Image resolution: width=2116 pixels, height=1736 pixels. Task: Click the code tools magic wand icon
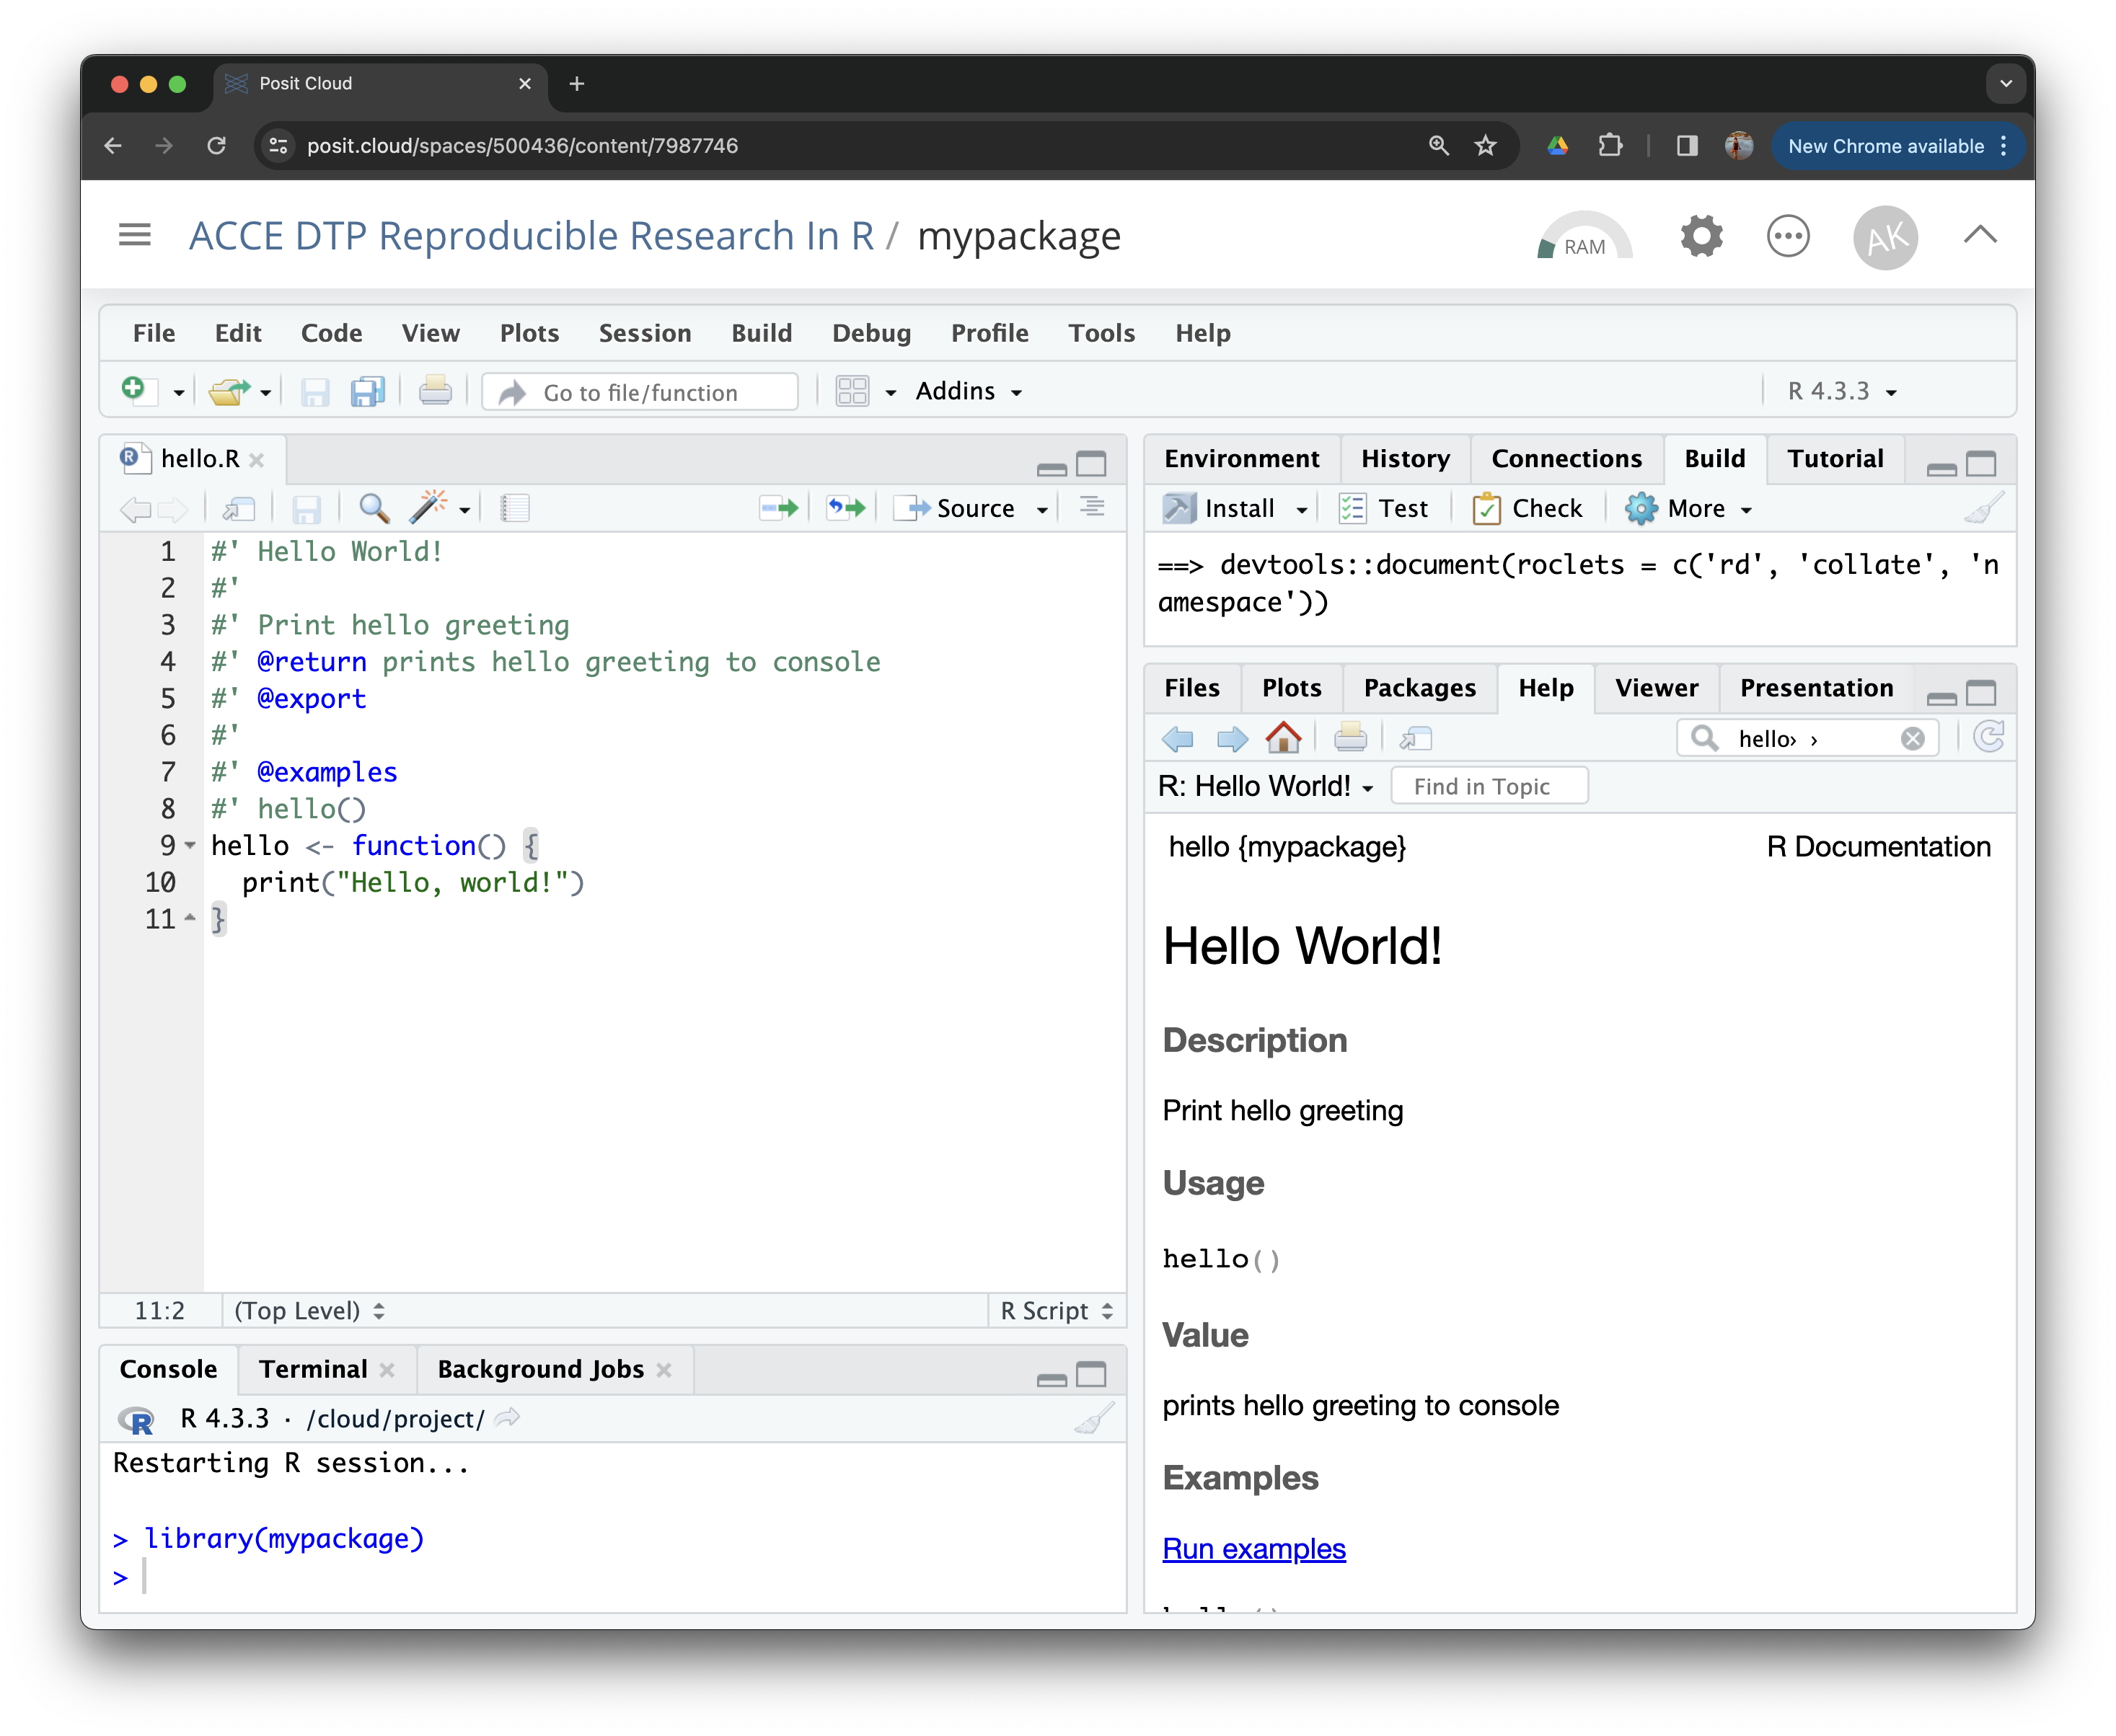click(428, 508)
